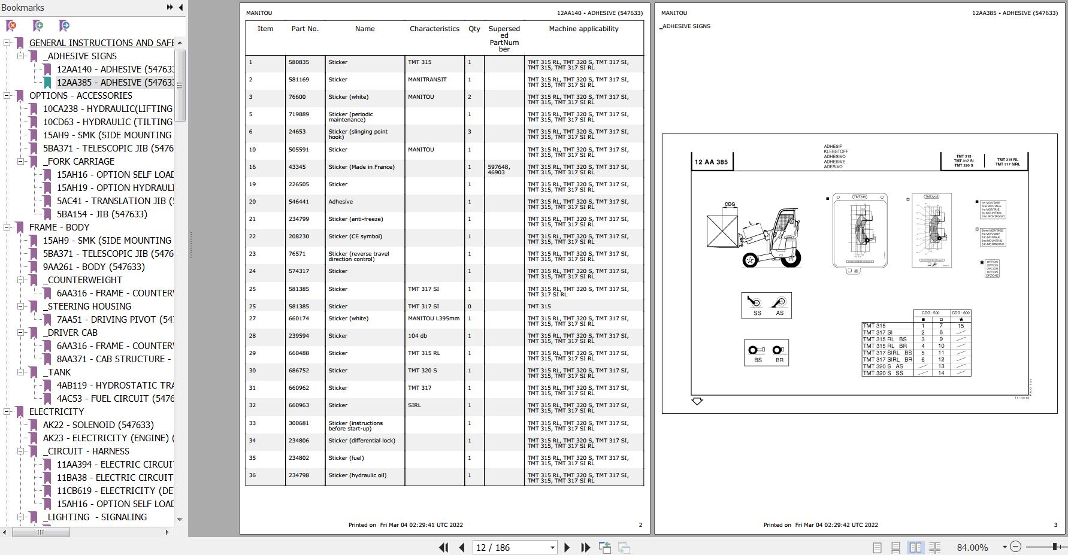
Task: Click the bookmark icon beside 10CA238 - HYDRAULIC
Action: click(34, 109)
